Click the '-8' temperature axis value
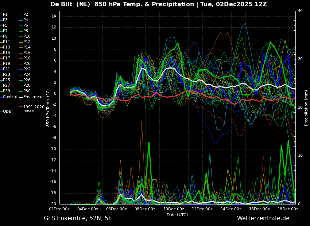 [x=54, y=138]
